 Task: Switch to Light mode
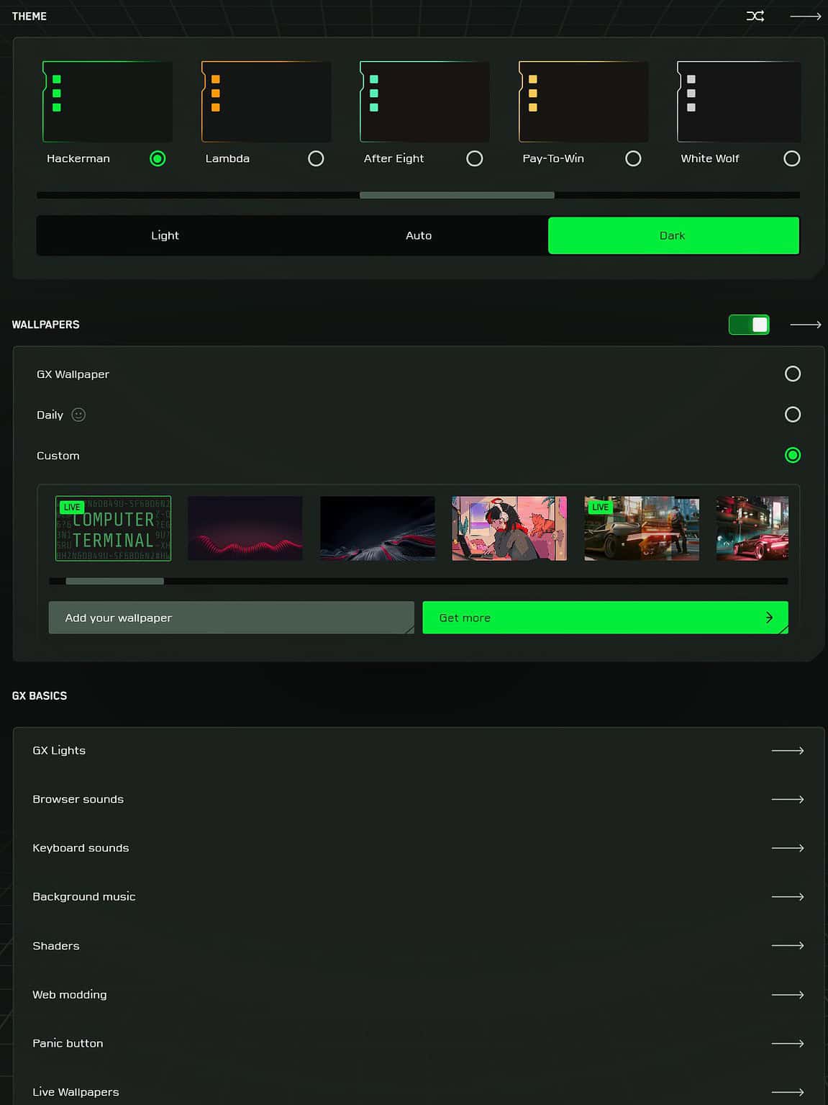(x=165, y=235)
